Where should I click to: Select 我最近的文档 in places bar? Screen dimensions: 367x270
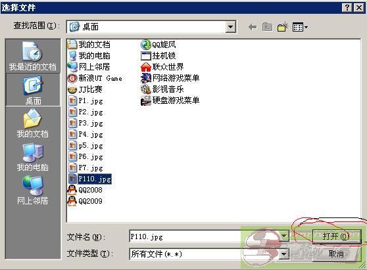coord(33,56)
